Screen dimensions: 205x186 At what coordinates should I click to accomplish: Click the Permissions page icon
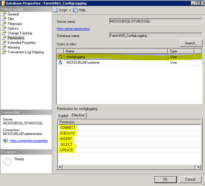tap(4, 38)
